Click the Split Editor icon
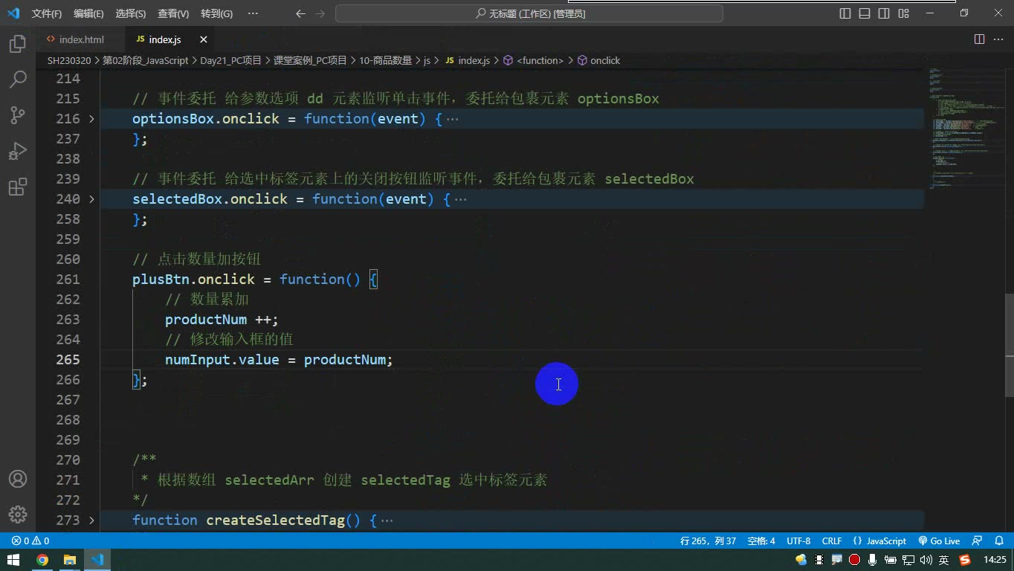 pos(979,39)
